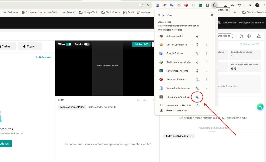Image resolution: width=266 pixels, height=162 pixels.
Task: Open more options for Salvar imagem como
Action: tap(206, 71)
